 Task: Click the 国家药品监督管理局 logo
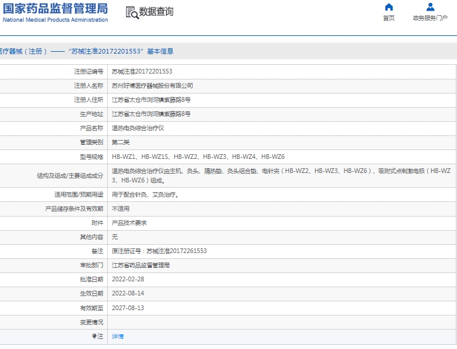[x=55, y=9]
